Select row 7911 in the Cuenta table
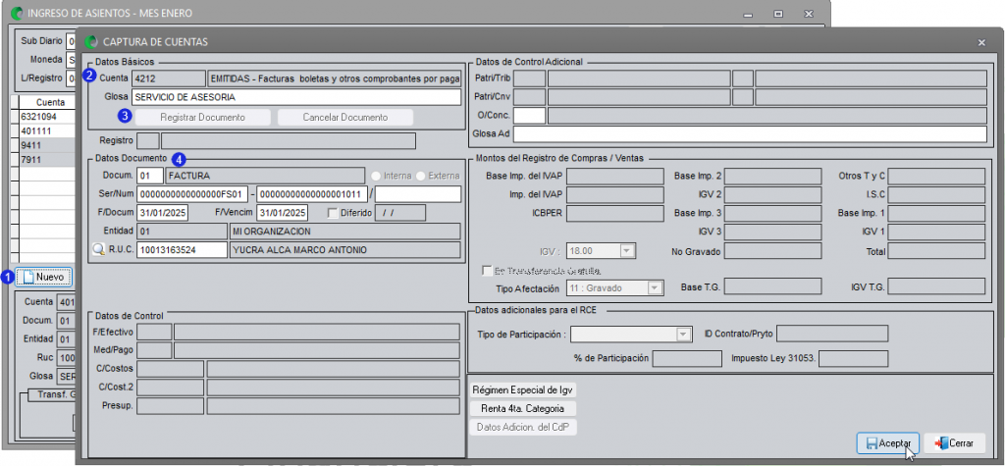 48,158
